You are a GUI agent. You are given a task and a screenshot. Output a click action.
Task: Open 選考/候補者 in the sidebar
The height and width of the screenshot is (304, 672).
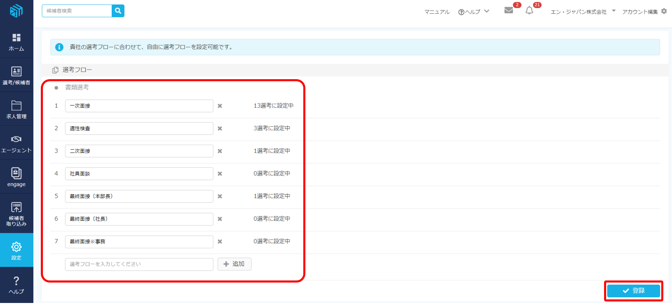(x=16, y=76)
